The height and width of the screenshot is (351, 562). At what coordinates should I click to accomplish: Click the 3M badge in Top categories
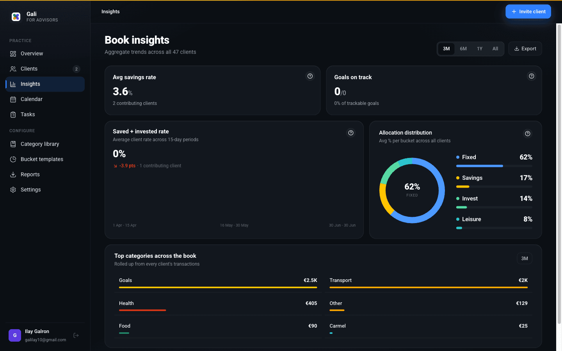pos(525,259)
